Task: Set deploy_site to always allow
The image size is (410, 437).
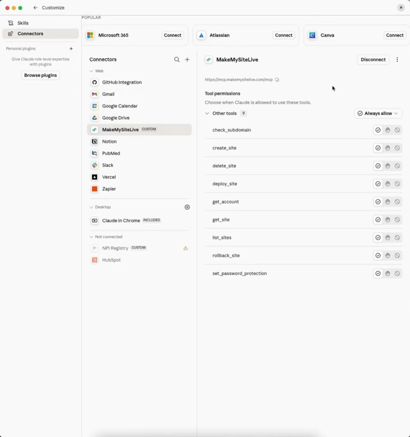Action: [x=378, y=184]
